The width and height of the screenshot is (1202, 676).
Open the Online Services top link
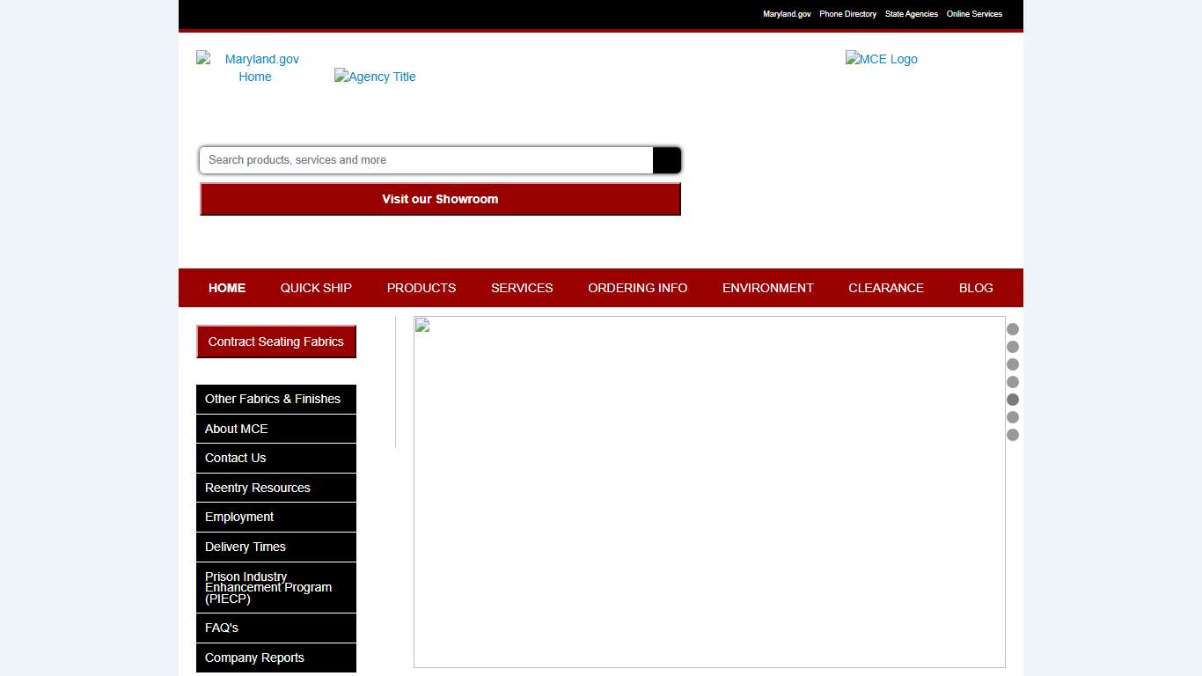(974, 14)
